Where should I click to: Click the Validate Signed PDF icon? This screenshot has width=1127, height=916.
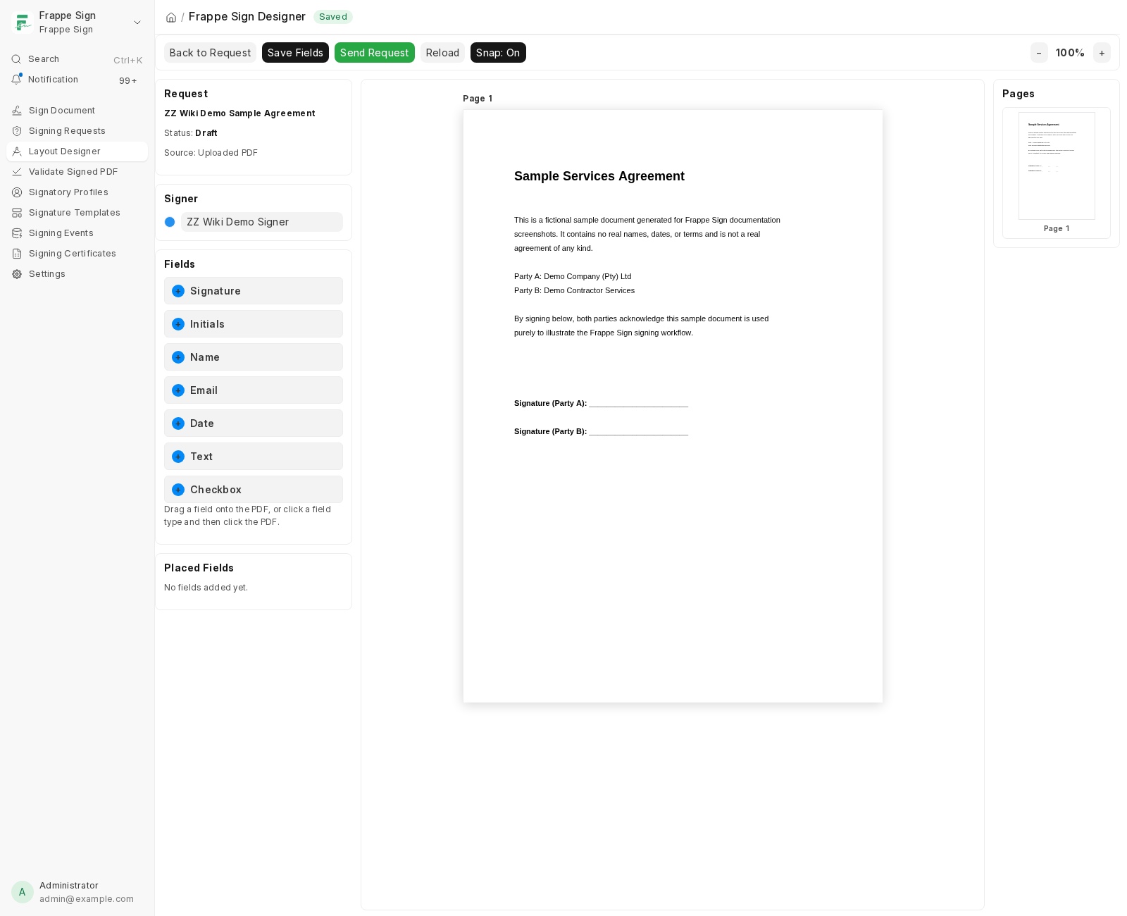coord(17,172)
